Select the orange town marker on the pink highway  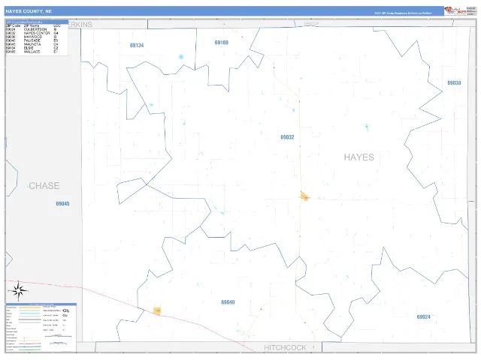157,311
